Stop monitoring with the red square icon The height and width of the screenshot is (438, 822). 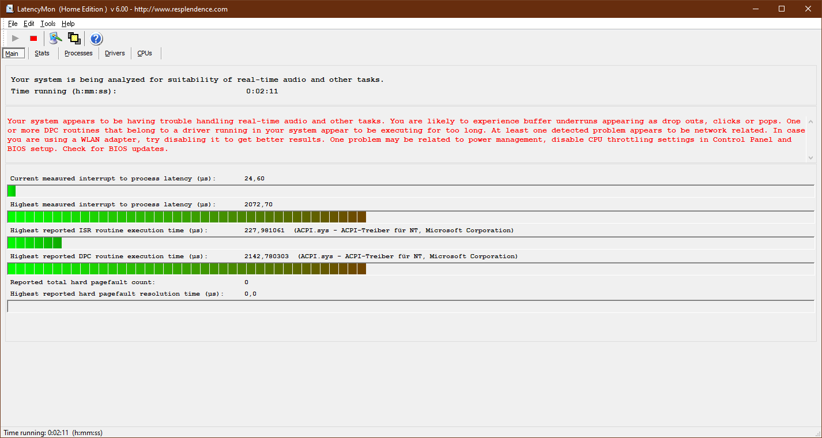[33, 39]
